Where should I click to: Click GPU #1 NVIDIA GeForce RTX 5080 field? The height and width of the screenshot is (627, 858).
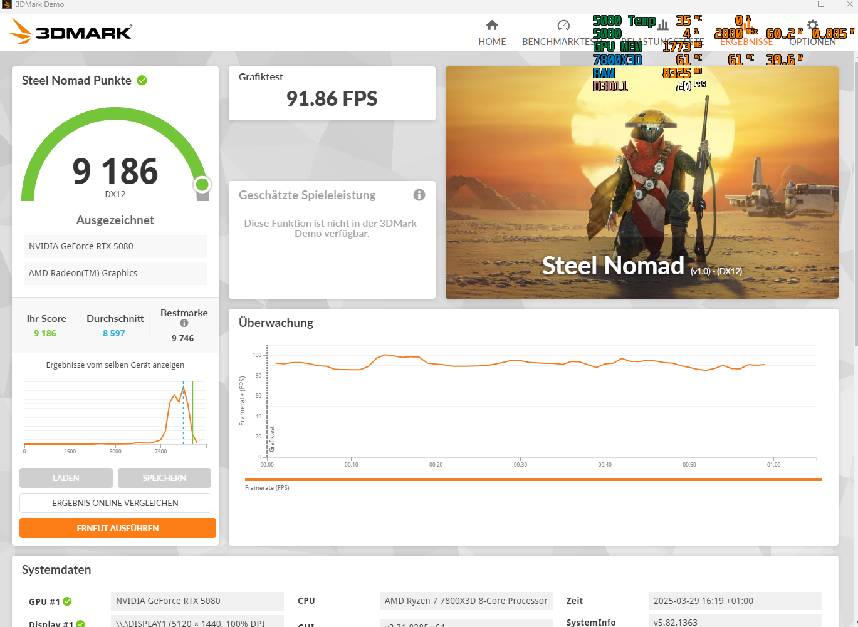(x=197, y=601)
